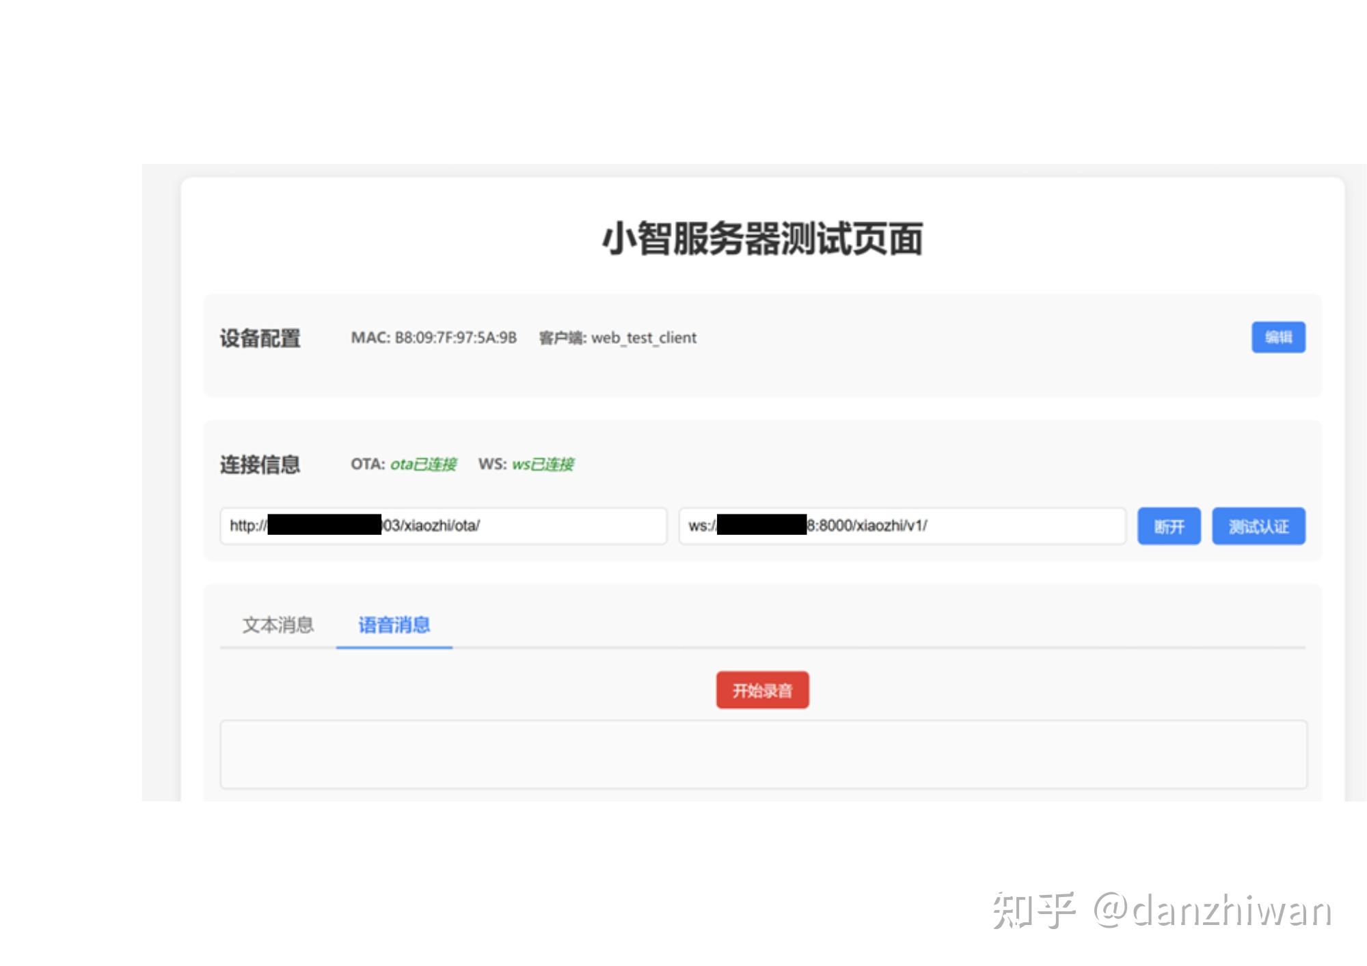Screen dimensions: 1367x966
Task: Click the 测试认证 button
Action: point(1258,526)
